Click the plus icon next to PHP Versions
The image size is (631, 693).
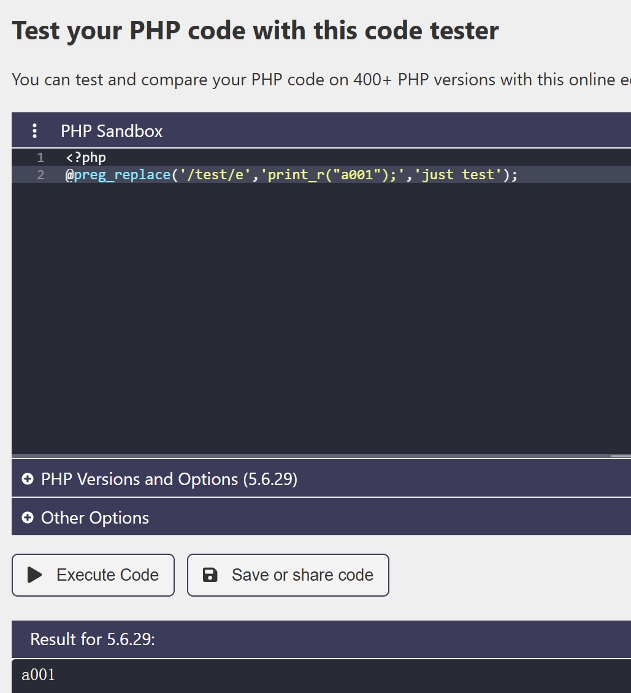(28, 479)
